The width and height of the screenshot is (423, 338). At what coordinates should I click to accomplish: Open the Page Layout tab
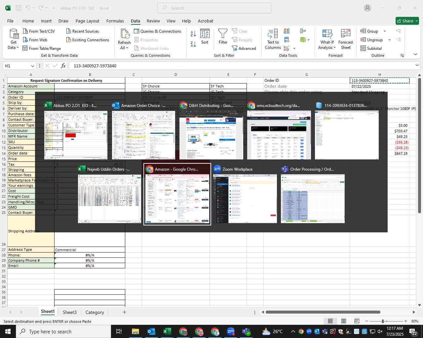(87, 21)
